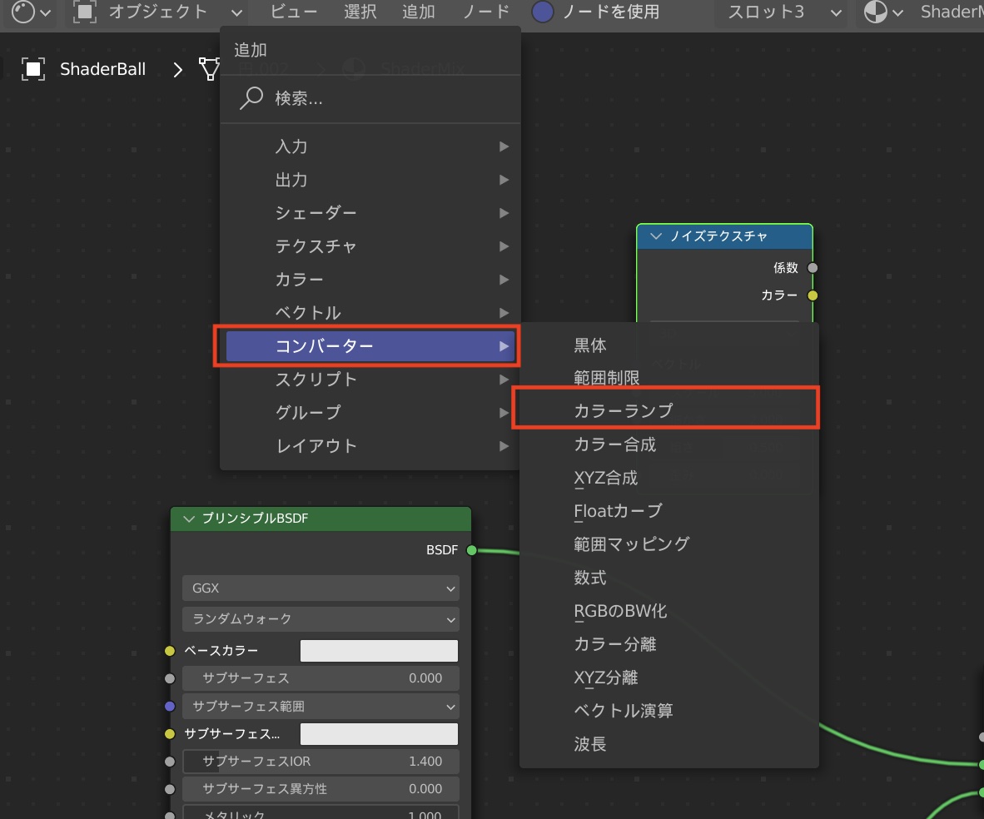Click the yellow カラー output socket on noise node

click(x=813, y=295)
